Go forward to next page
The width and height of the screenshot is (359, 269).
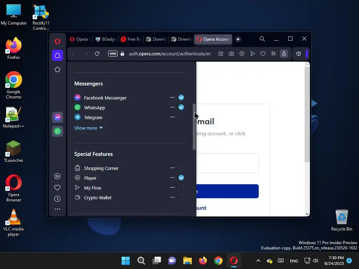[86, 54]
